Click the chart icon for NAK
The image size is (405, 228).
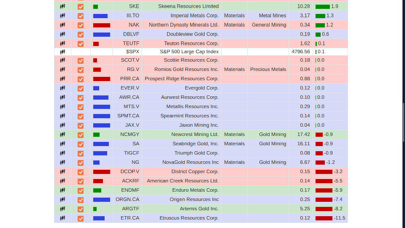[62, 25]
